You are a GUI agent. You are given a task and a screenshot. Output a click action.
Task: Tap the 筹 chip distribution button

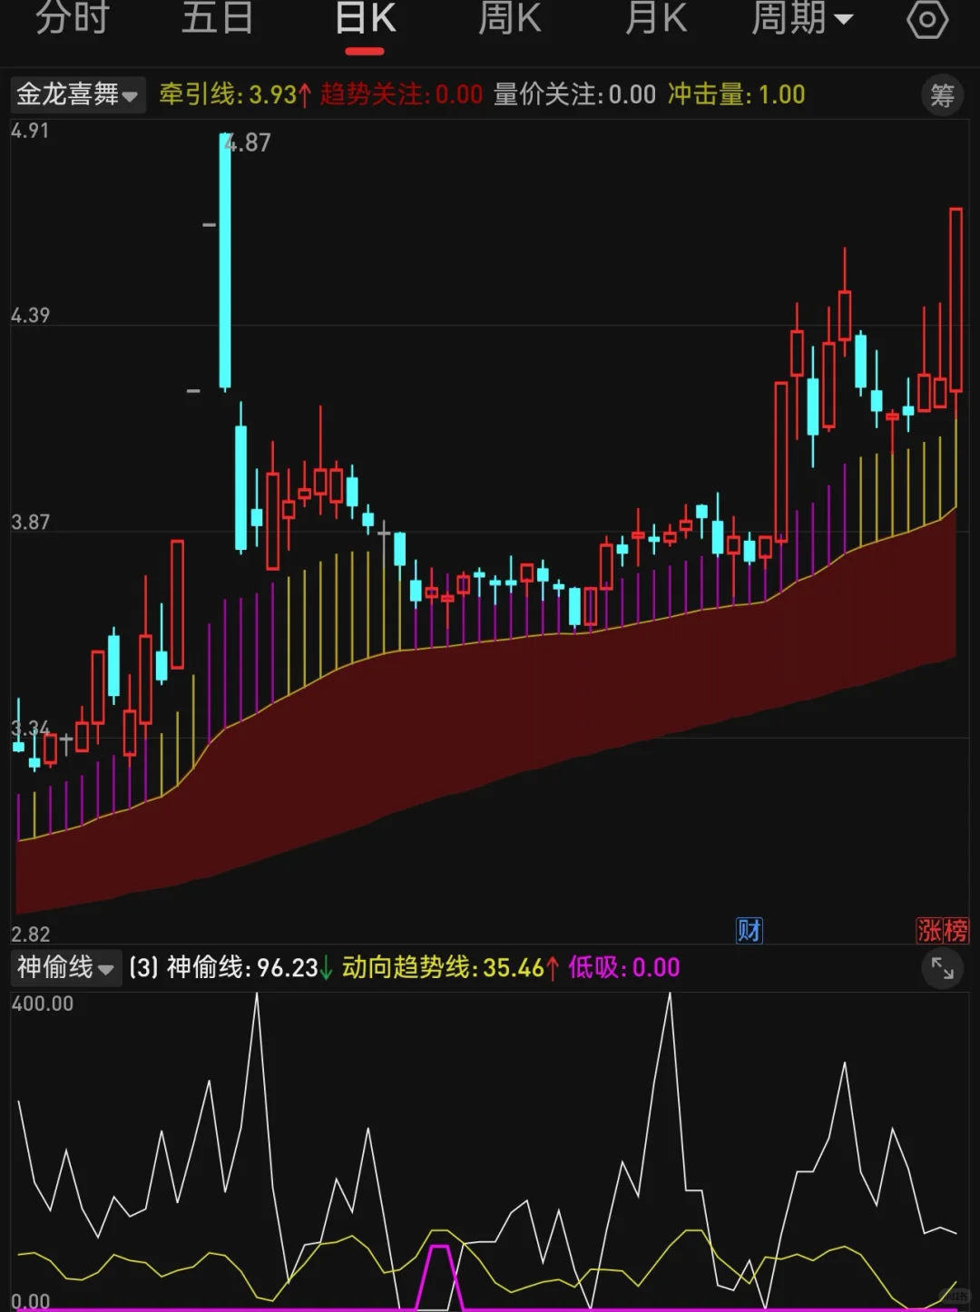pos(942,94)
